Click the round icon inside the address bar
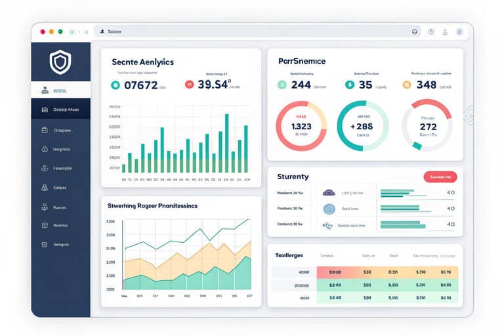This screenshot has width=504, height=336. coord(415,31)
